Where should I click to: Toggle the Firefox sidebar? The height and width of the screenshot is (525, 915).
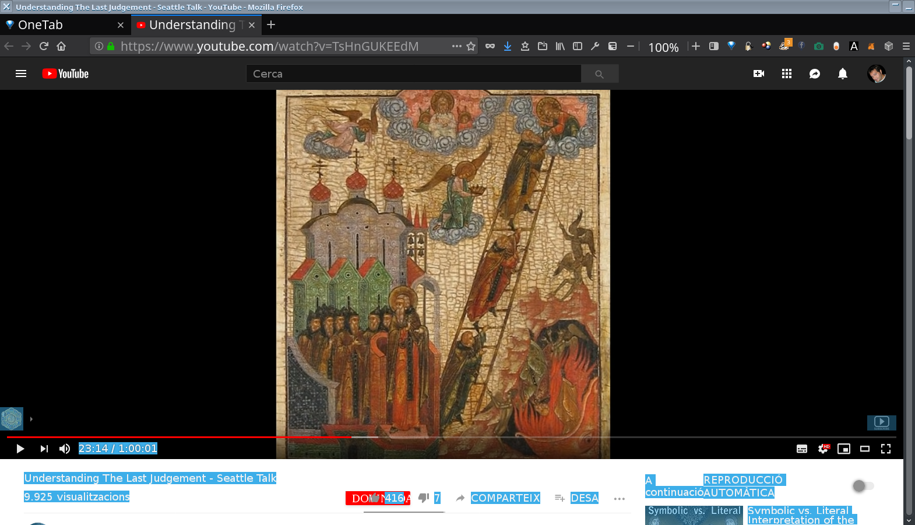coord(578,46)
